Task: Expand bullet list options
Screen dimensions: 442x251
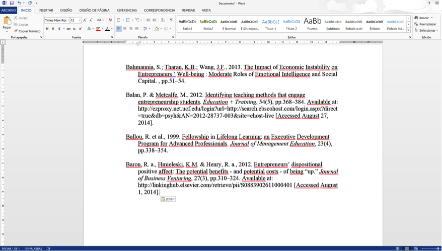Action: point(123,20)
